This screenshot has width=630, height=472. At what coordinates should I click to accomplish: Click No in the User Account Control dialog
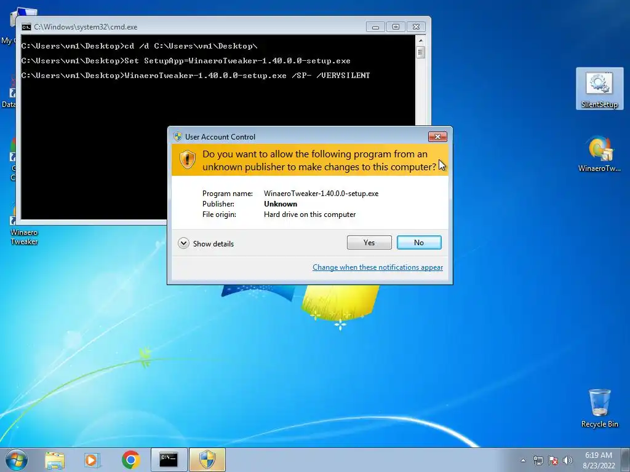click(x=418, y=242)
